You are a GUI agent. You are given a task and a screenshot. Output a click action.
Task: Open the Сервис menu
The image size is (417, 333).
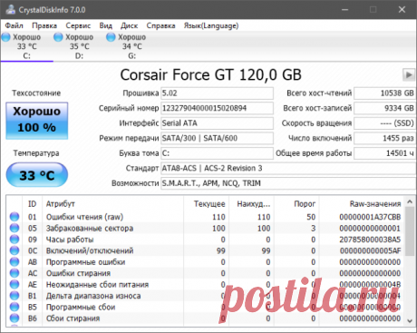pyautogui.click(x=78, y=25)
